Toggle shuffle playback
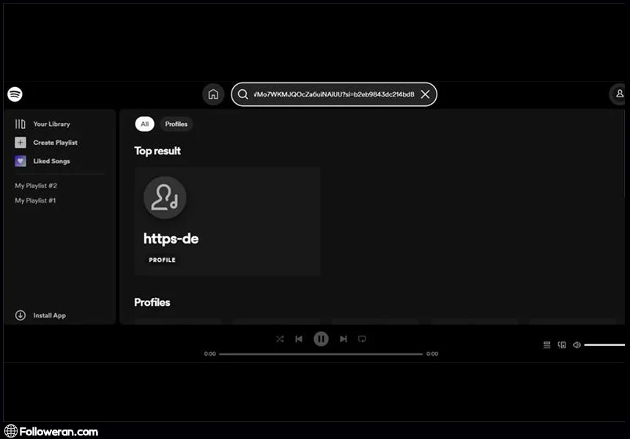The image size is (630, 439). (280, 339)
